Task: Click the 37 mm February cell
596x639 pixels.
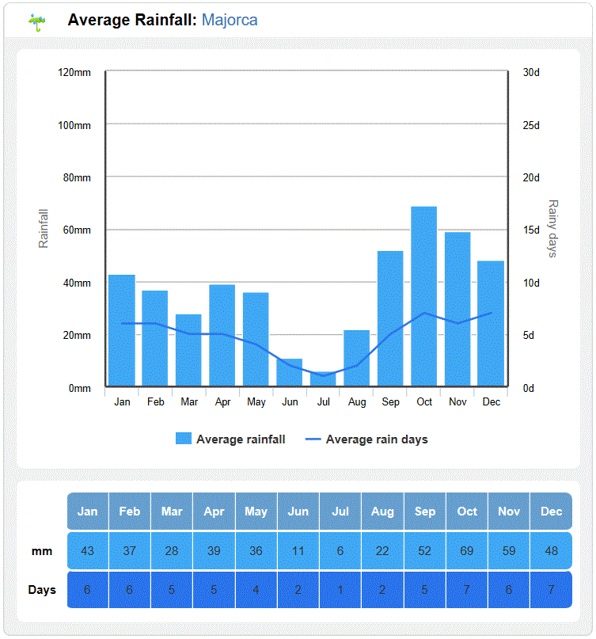Action: click(x=130, y=550)
